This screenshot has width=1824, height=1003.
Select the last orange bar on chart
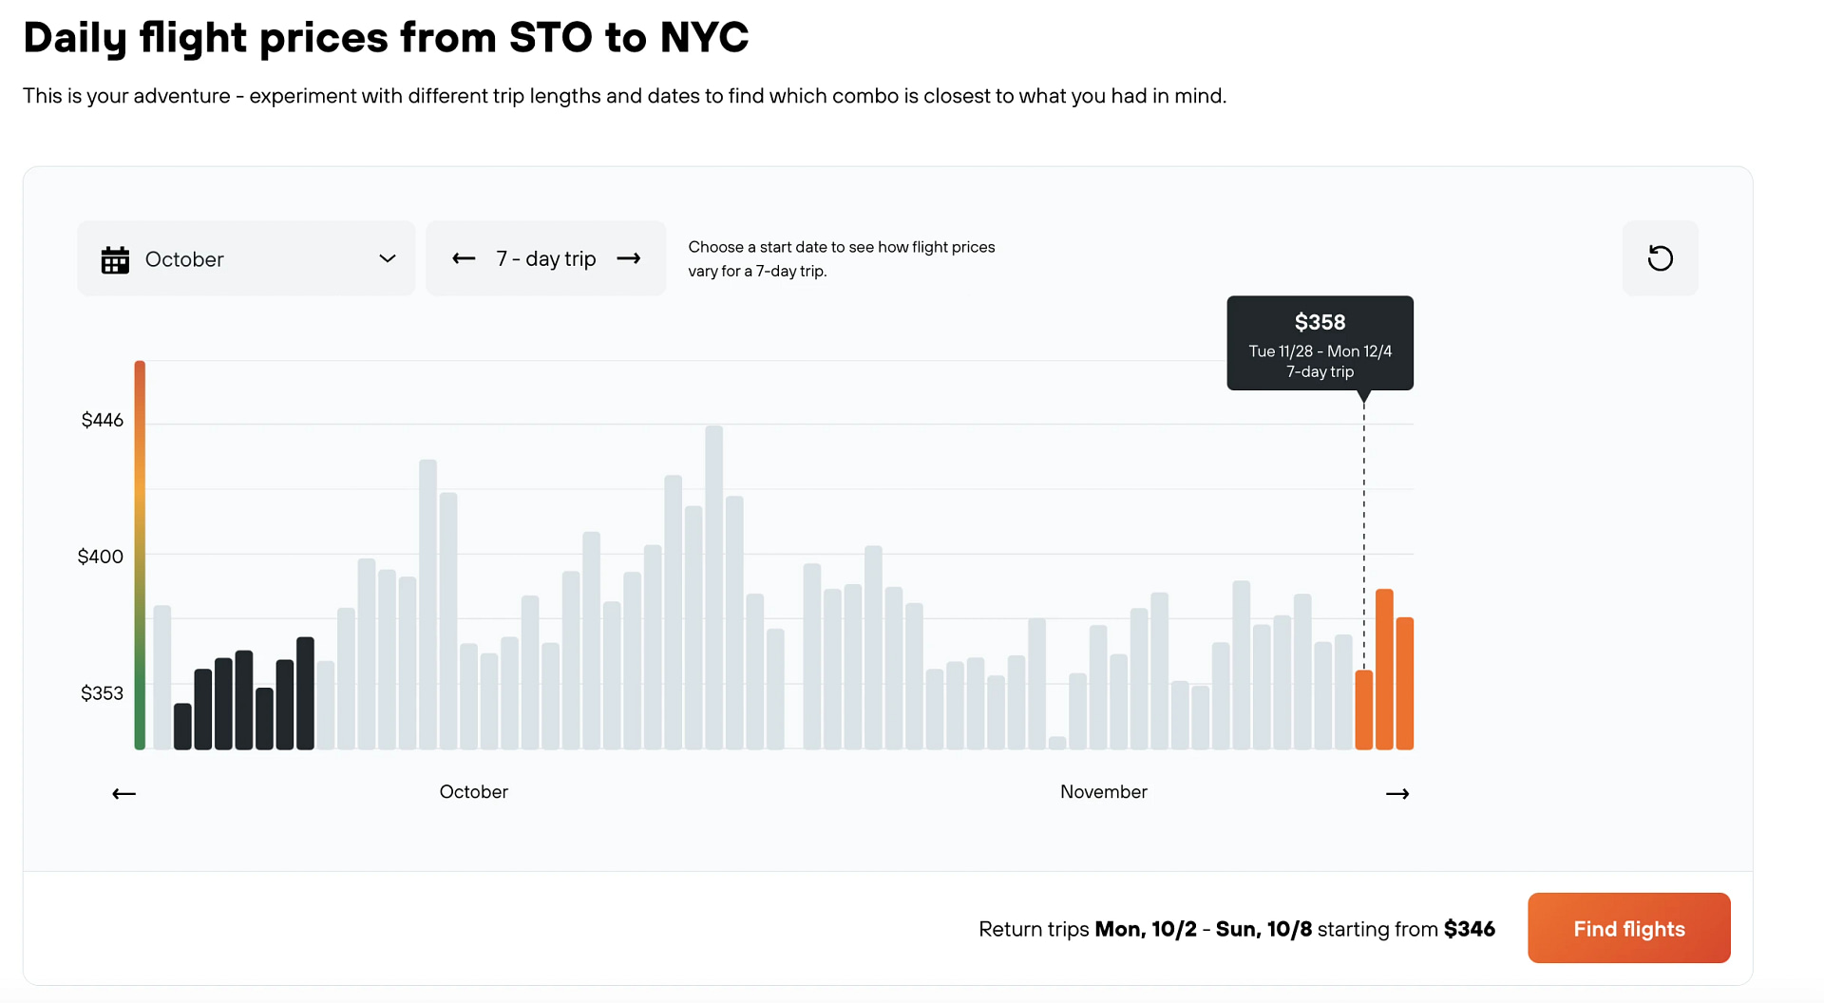coord(1405,684)
